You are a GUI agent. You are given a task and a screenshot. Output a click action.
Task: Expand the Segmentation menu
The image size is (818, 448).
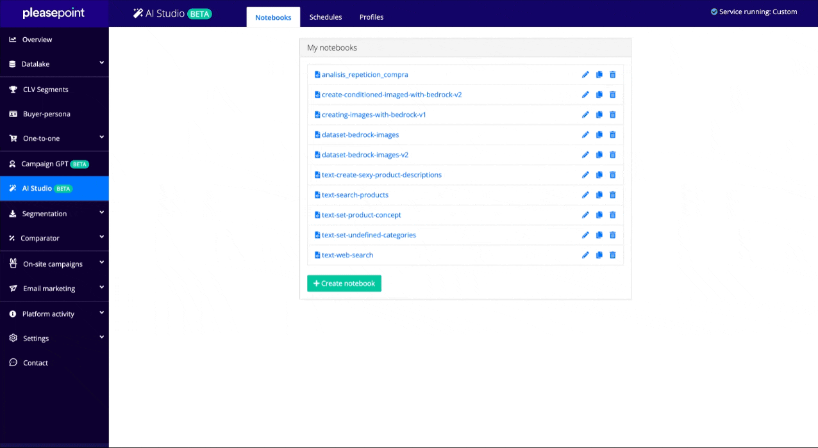[54, 214]
